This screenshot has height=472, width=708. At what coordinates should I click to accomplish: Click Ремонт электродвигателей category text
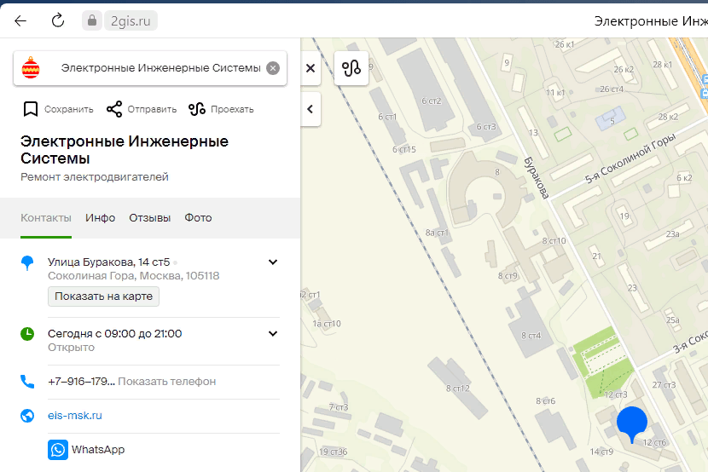pos(95,177)
